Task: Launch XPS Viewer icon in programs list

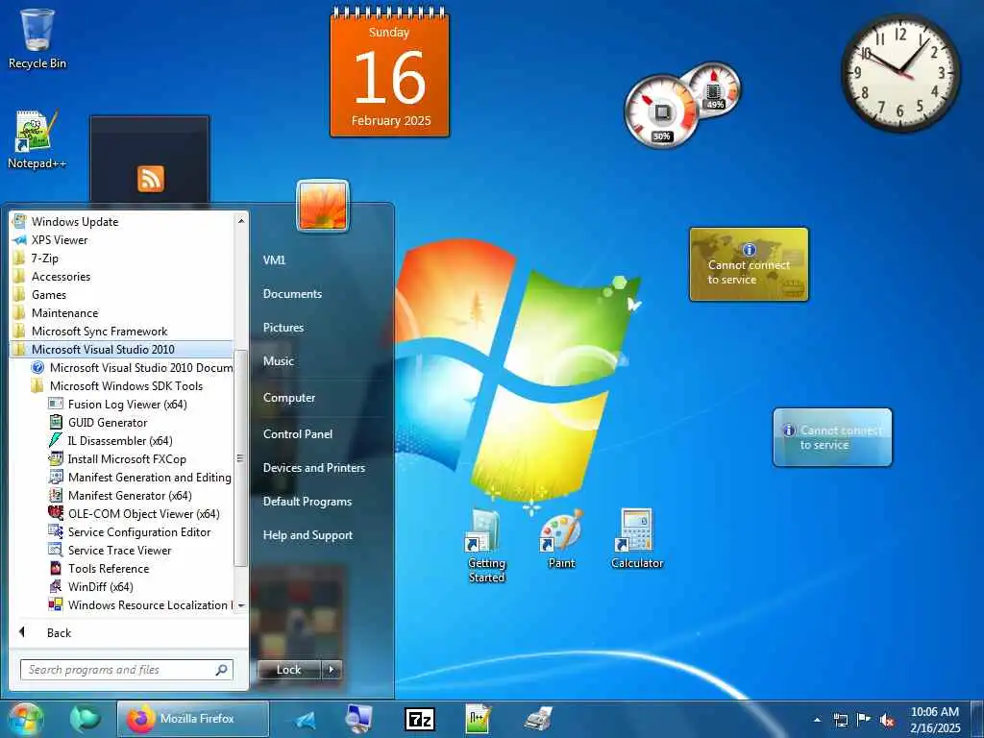Action: point(19,239)
